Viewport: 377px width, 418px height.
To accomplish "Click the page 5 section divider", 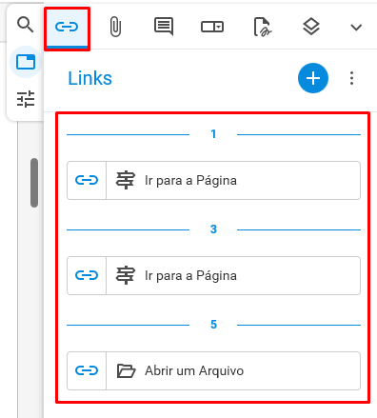I will [x=213, y=325].
